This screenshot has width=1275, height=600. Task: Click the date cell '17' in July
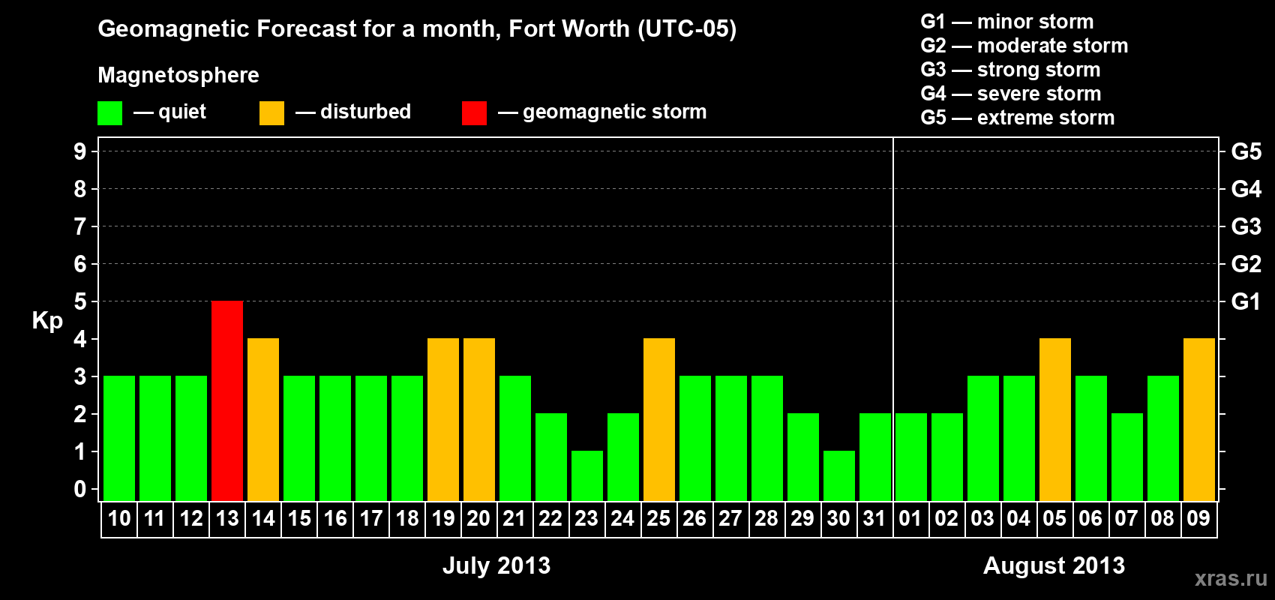click(x=371, y=519)
